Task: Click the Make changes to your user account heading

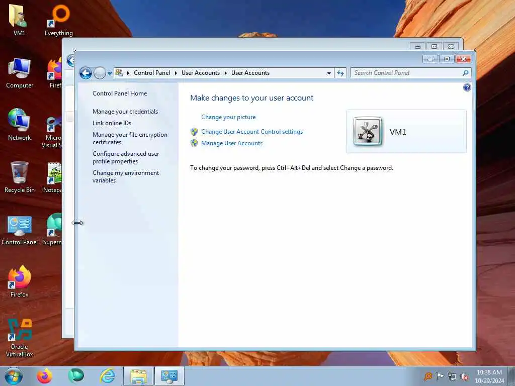Action: (251, 98)
